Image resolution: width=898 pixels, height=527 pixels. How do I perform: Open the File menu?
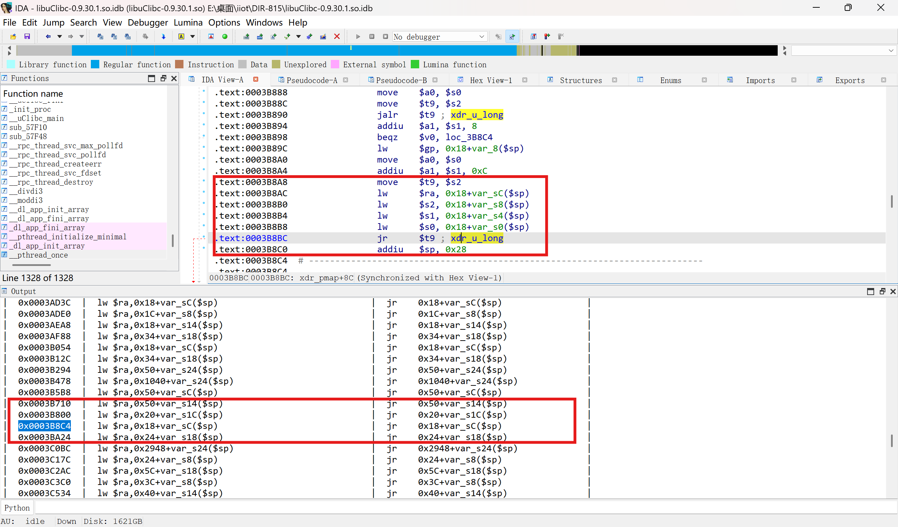click(x=9, y=22)
